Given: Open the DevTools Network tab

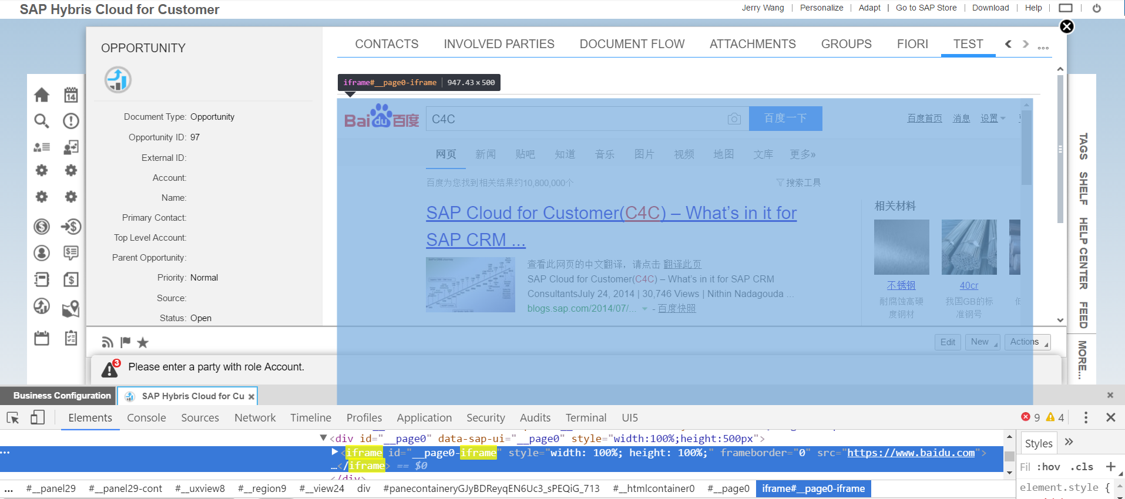Looking at the screenshot, I should 255,417.
